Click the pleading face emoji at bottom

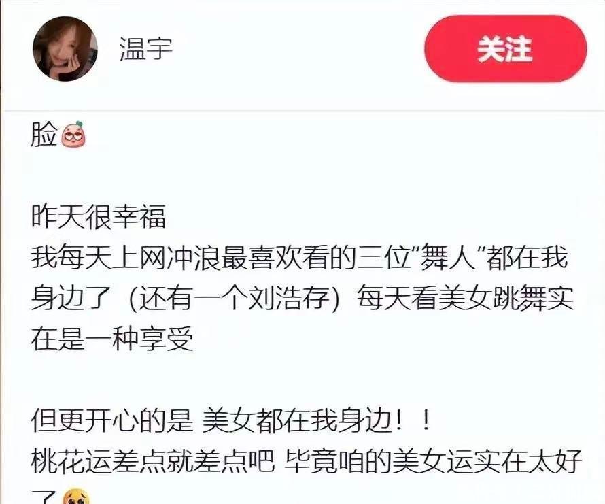tap(76, 497)
